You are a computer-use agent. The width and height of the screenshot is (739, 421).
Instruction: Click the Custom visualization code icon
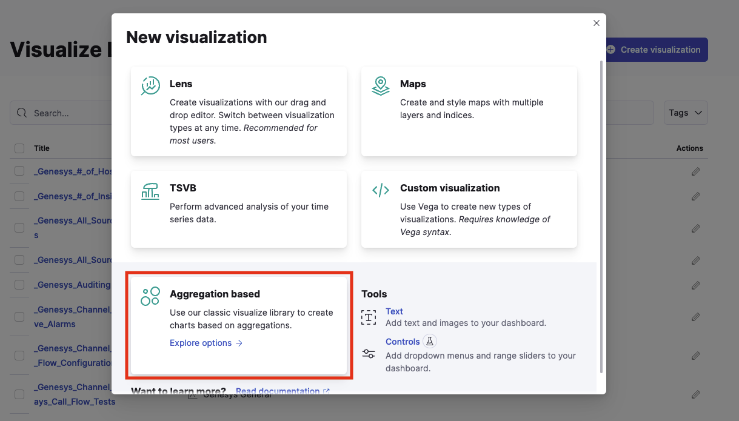(381, 191)
